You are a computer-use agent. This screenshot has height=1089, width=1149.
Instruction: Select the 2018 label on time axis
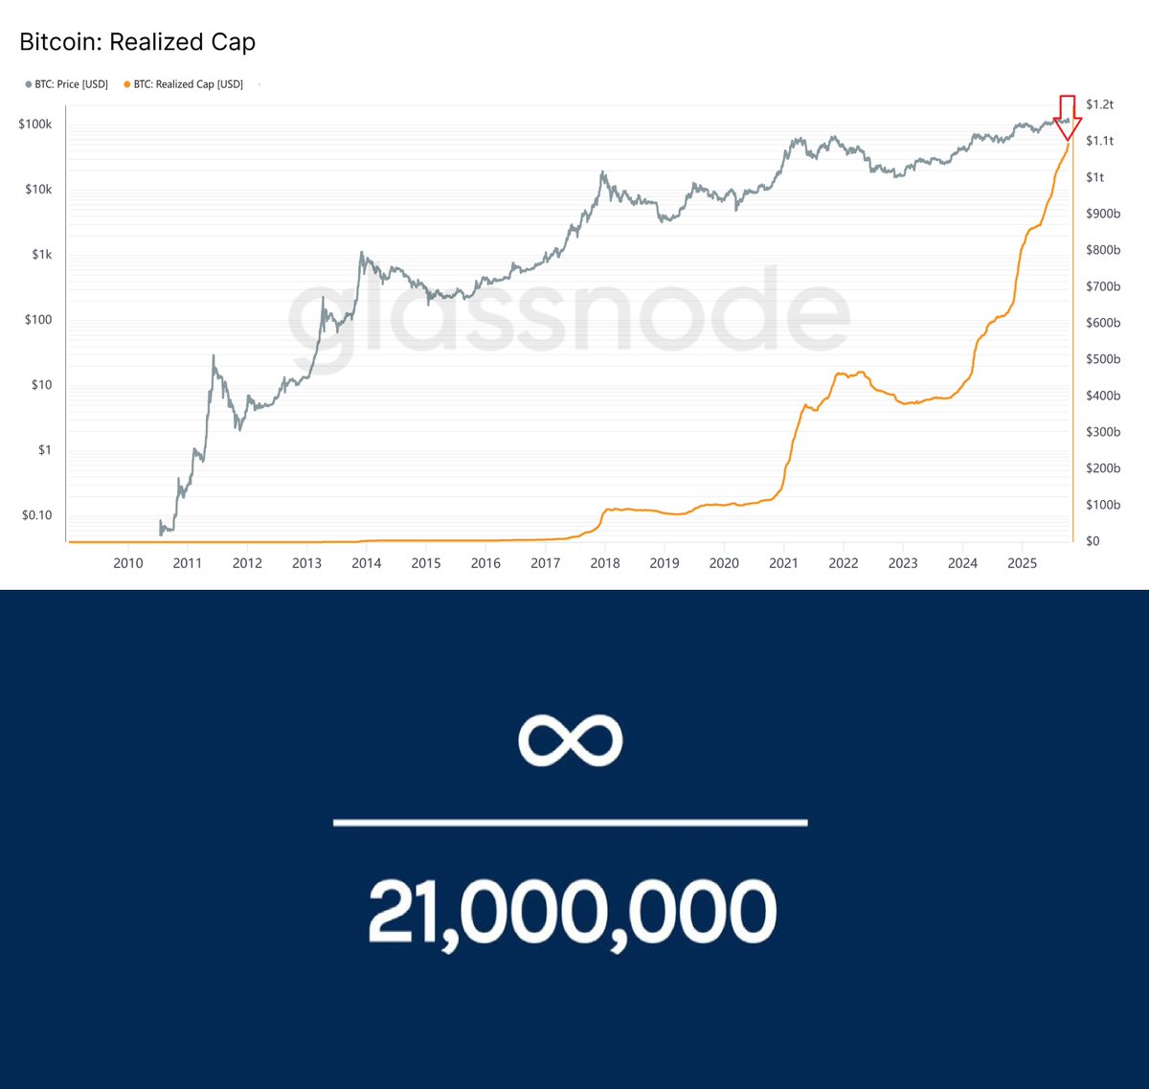coord(605,563)
